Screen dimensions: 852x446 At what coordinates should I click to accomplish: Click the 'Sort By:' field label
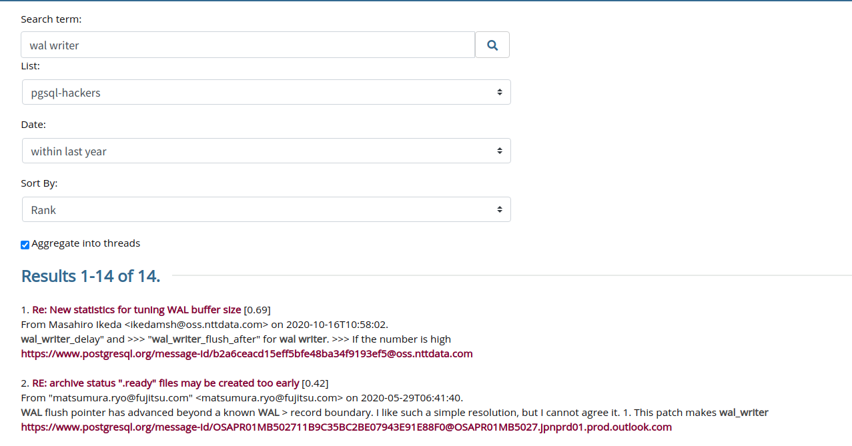(39, 183)
